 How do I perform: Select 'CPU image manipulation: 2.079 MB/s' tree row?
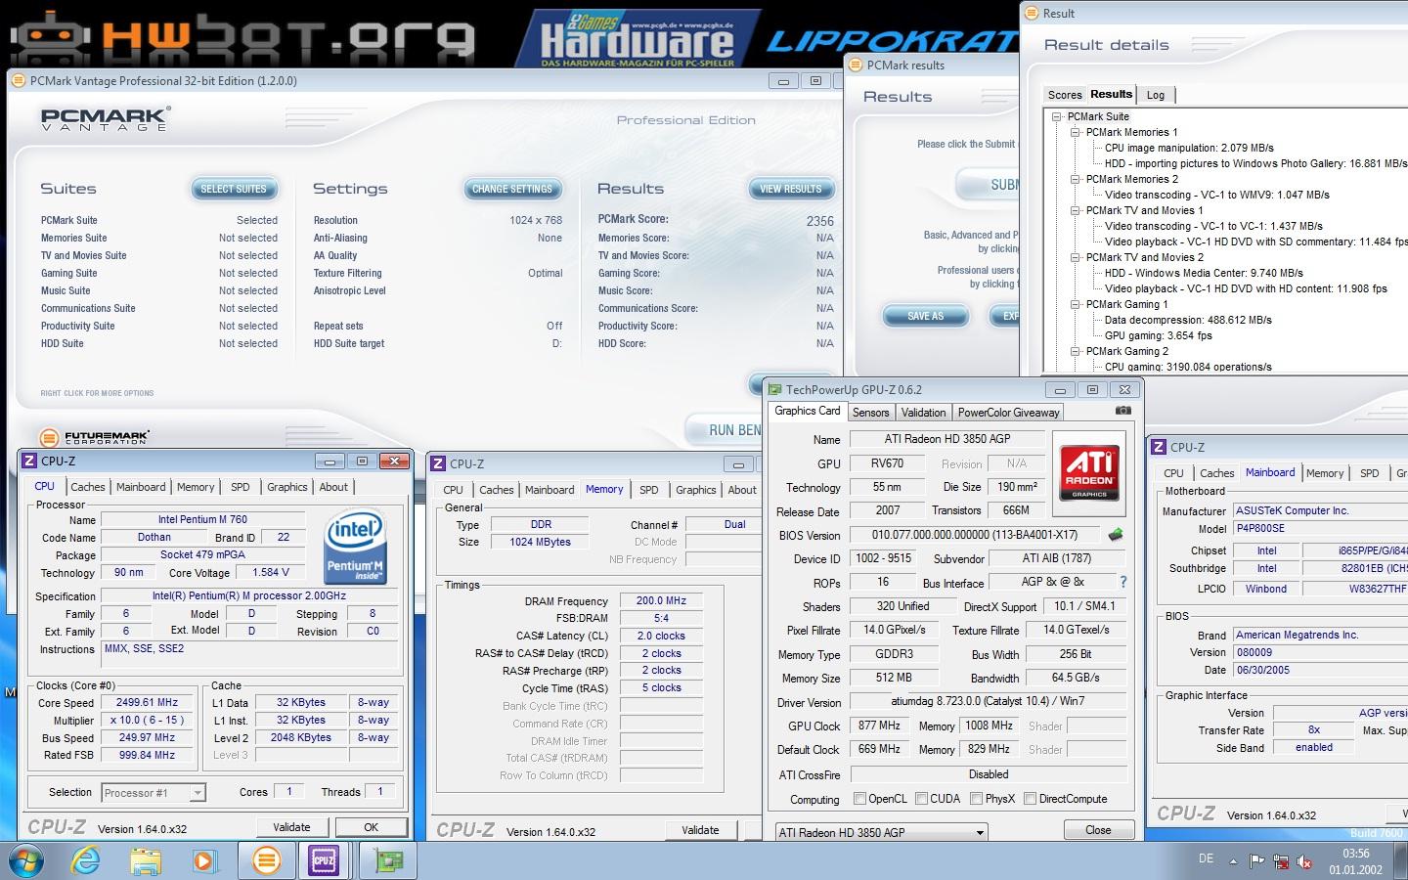(1189, 148)
